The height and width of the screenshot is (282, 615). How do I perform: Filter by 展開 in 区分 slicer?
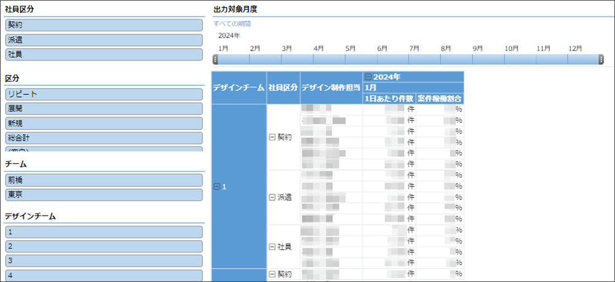pyautogui.click(x=104, y=109)
